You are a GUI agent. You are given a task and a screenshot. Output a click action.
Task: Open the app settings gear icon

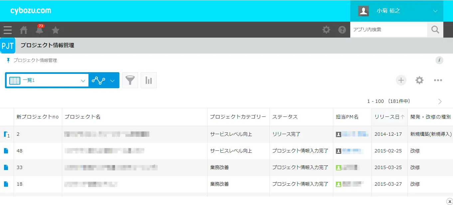(x=419, y=80)
